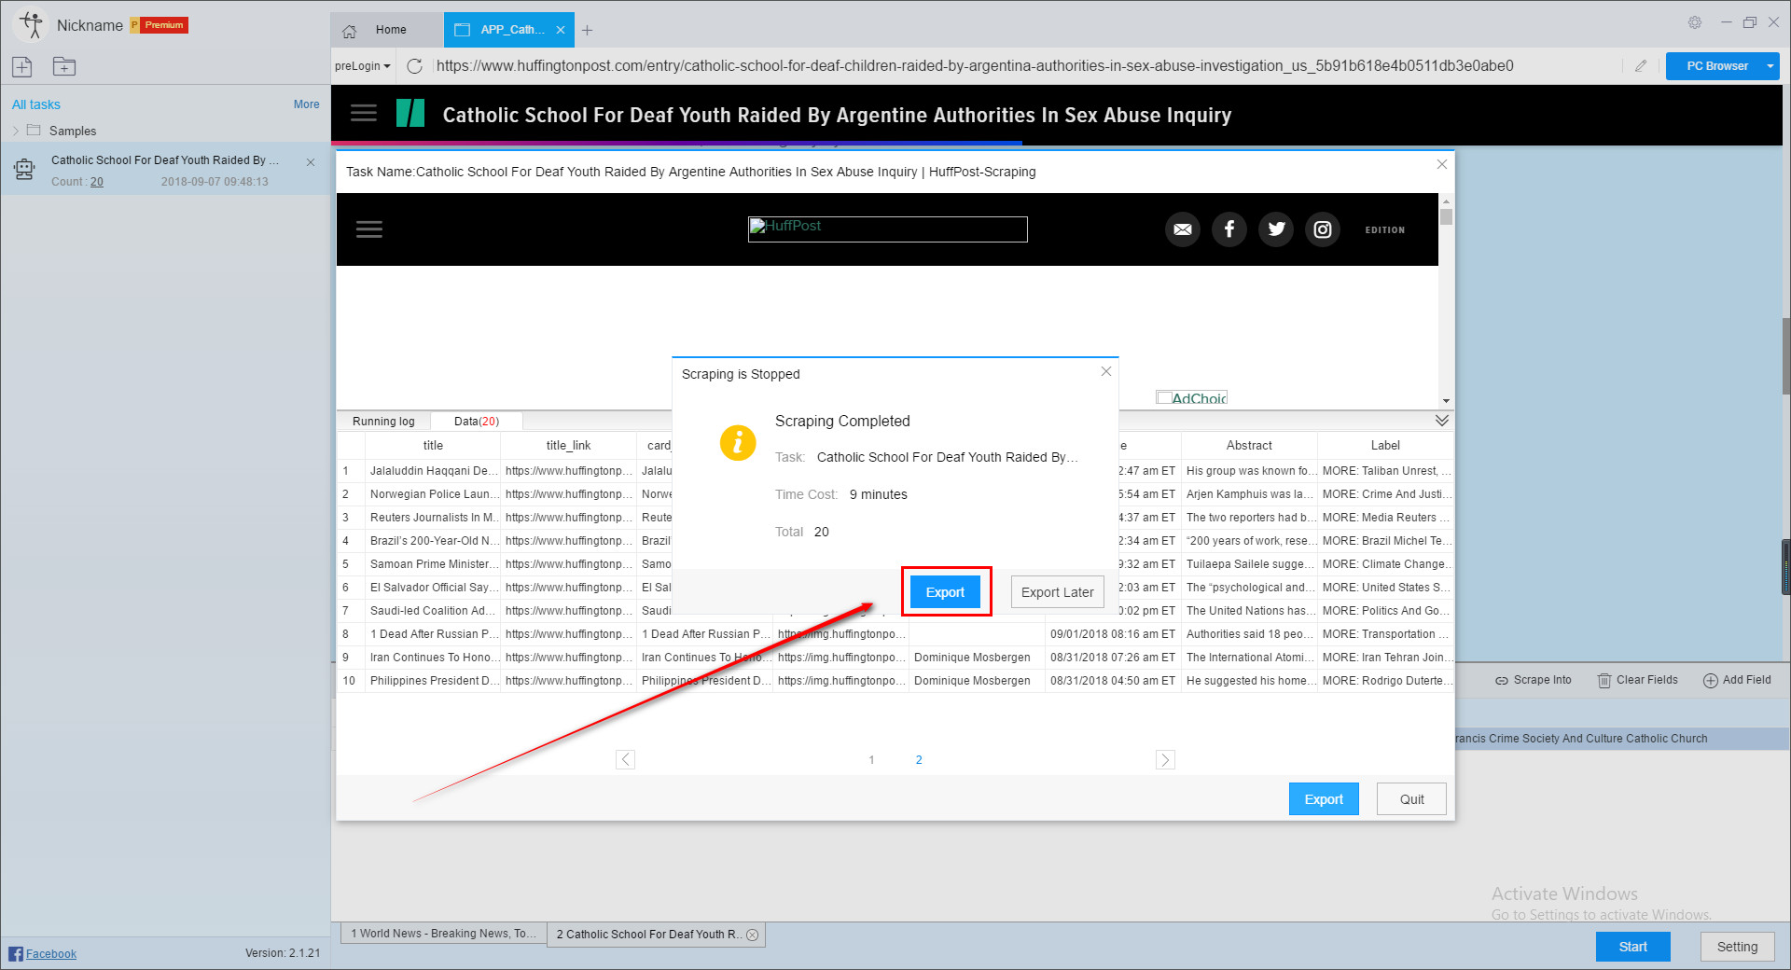
Task: Open hamburger menu in task preview
Action: [x=369, y=229]
